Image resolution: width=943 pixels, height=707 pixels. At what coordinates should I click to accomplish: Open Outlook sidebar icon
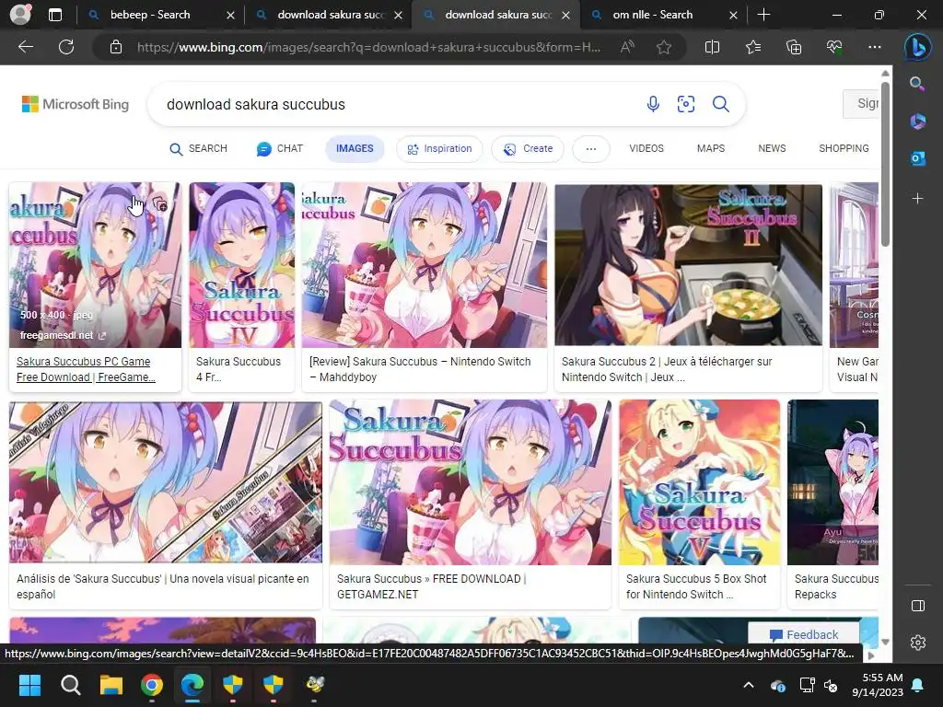(917, 158)
